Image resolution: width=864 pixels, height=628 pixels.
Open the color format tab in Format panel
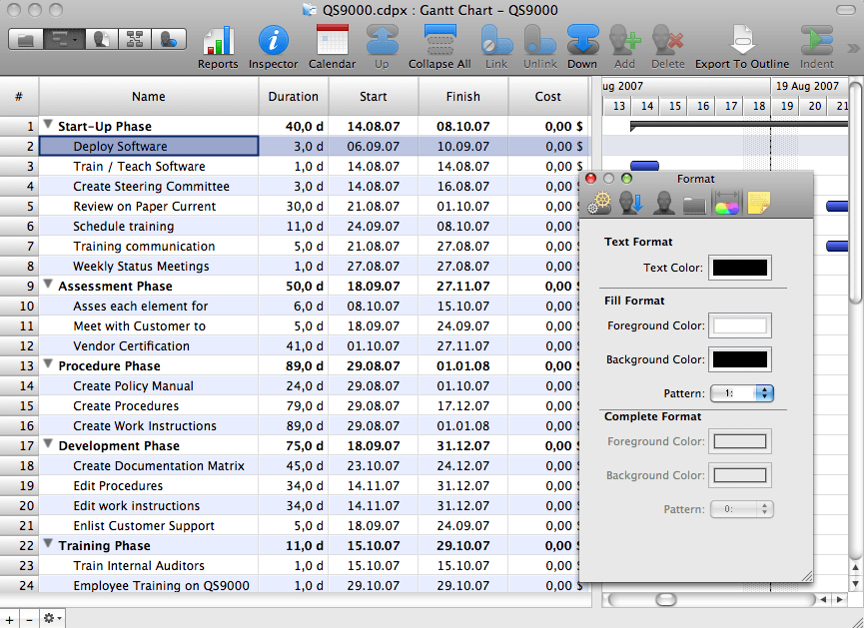point(726,203)
